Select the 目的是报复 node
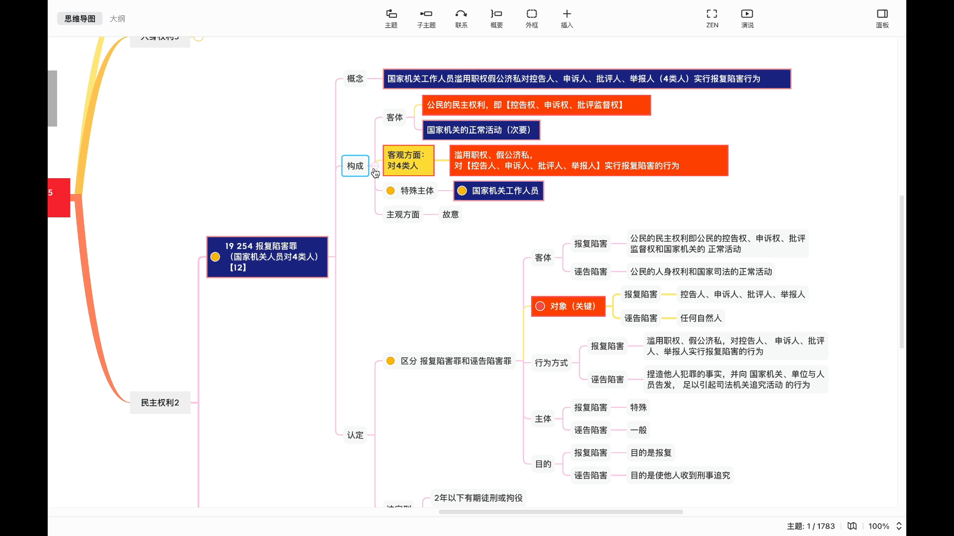 (x=651, y=453)
